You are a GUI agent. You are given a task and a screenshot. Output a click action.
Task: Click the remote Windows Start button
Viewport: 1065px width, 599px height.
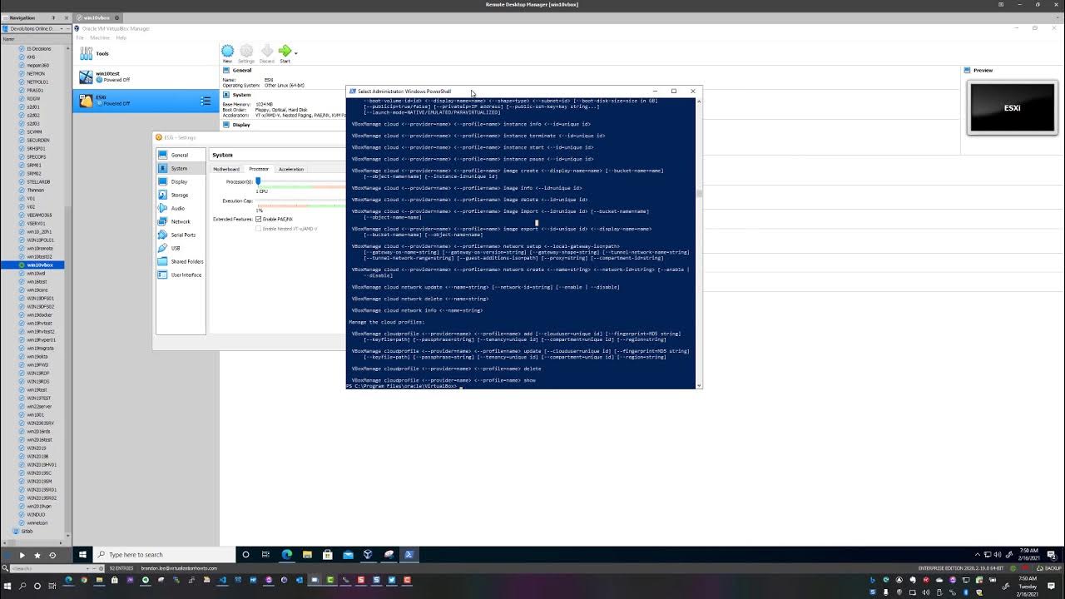coord(82,554)
